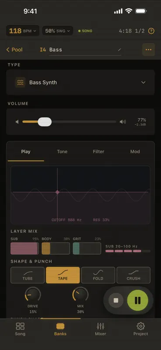Screen dimensions: 161x350
Task: Tap the Bass Synth wave icon
Action: (20, 82)
